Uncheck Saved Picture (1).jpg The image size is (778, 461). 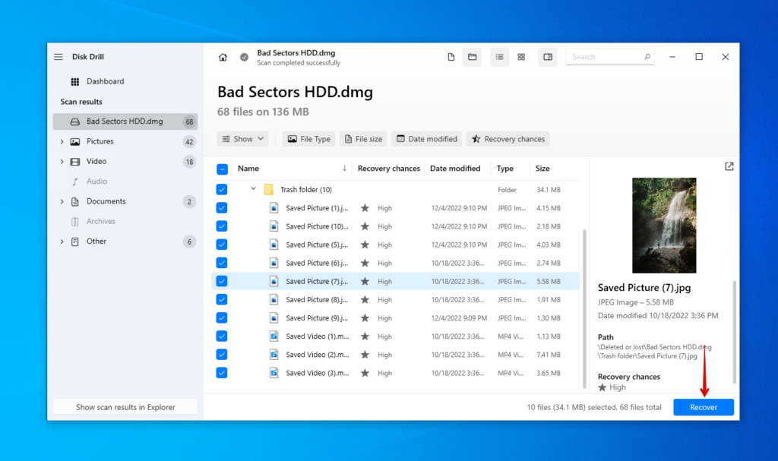pyautogui.click(x=221, y=207)
